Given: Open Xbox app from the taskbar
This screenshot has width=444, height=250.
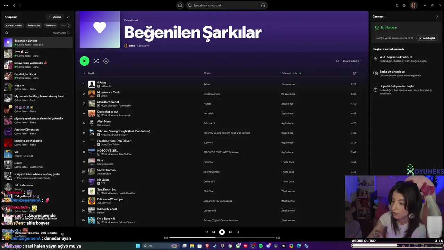Looking at the screenshot, I should [238, 246].
